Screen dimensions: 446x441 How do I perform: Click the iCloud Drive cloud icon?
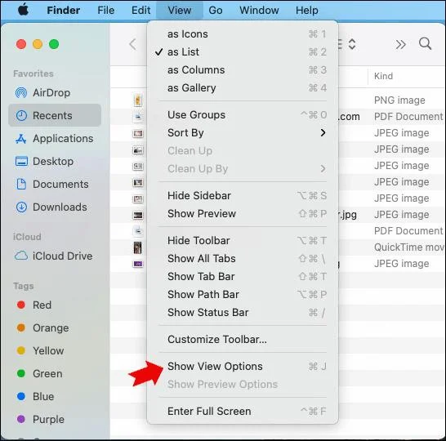(x=21, y=256)
